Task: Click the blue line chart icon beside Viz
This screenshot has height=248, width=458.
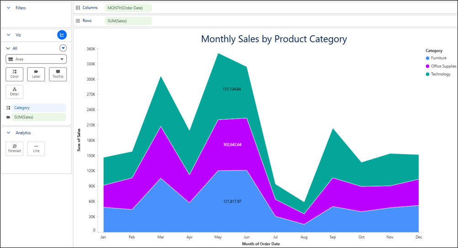Action: 62,35
